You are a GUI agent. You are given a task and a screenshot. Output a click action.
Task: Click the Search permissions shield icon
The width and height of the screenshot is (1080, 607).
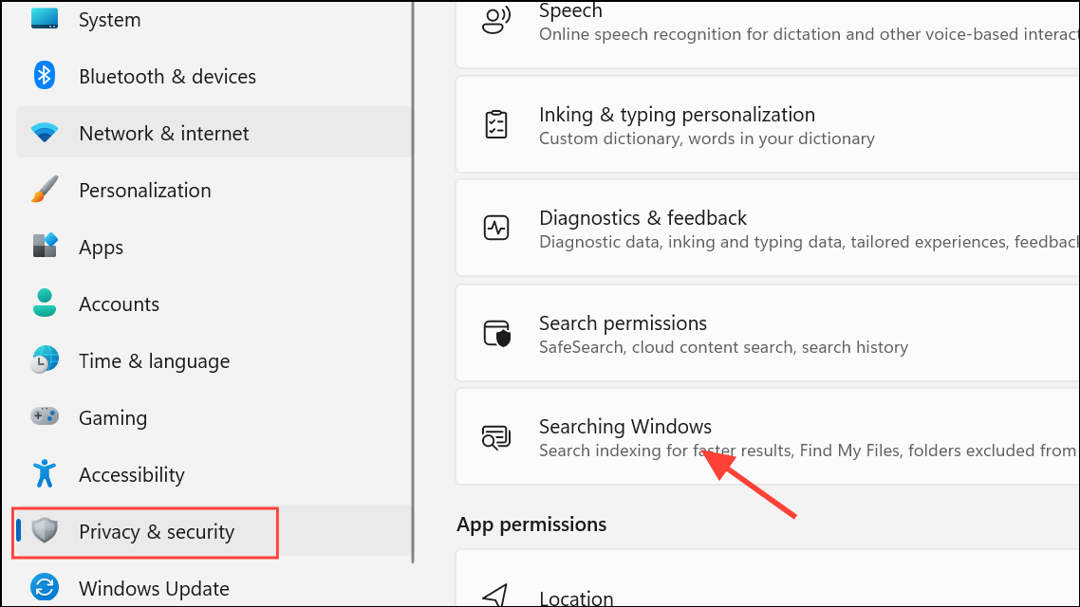point(495,333)
